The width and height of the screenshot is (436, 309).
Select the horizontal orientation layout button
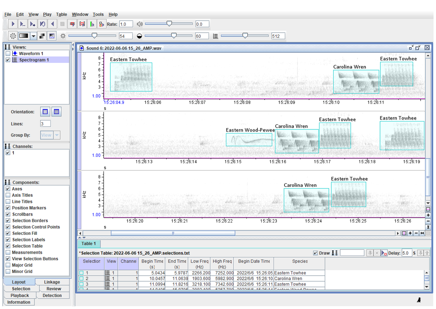pos(45,112)
